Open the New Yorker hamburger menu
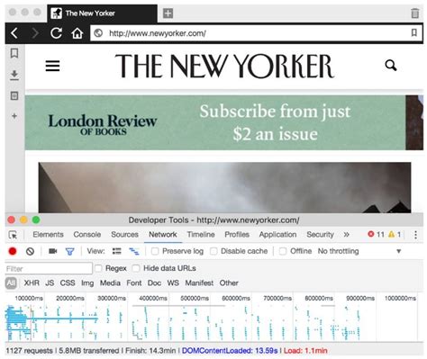This screenshot has width=427, height=359. pos(52,66)
